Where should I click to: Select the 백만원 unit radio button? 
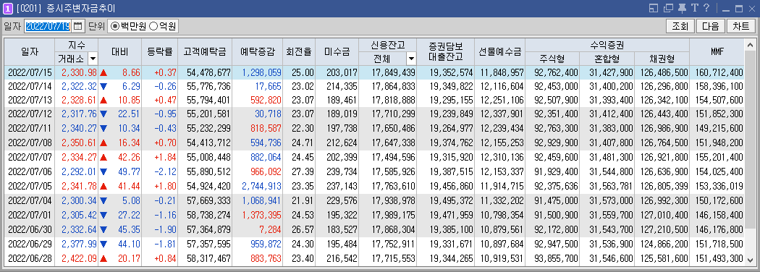[115, 26]
